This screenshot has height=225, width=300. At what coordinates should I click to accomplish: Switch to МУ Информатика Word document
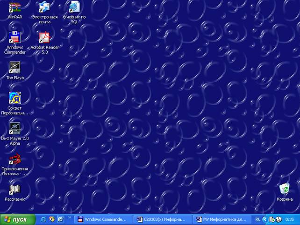pyautogui.click(x=222, y=219)
